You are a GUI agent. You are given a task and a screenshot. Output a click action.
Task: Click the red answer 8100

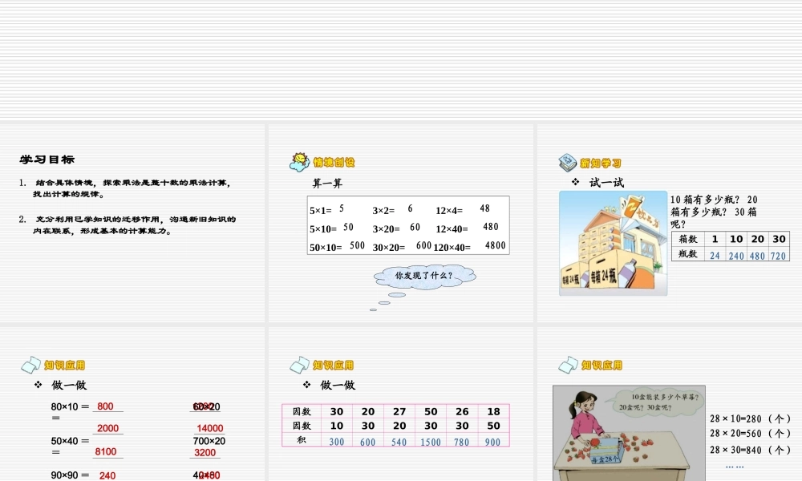106,452
